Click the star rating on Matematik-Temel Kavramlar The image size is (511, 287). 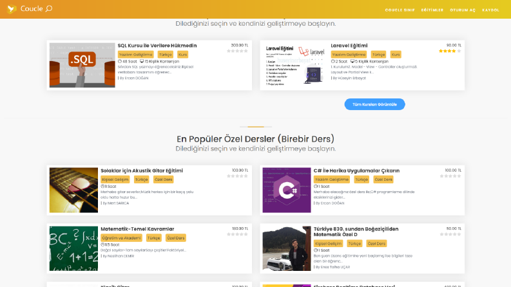click(237, 234)
